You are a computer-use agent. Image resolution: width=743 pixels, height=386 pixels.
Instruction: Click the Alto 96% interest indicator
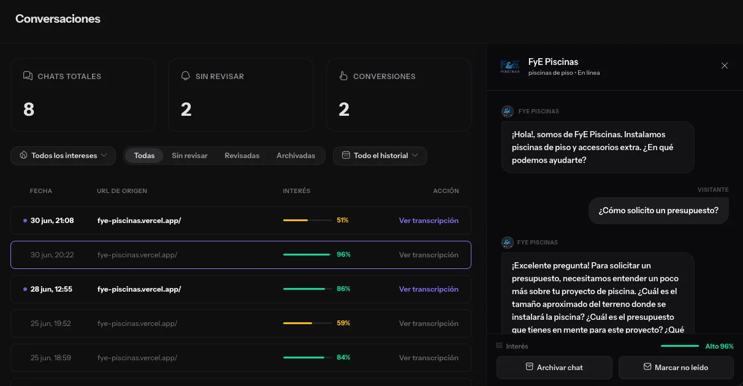697,346
